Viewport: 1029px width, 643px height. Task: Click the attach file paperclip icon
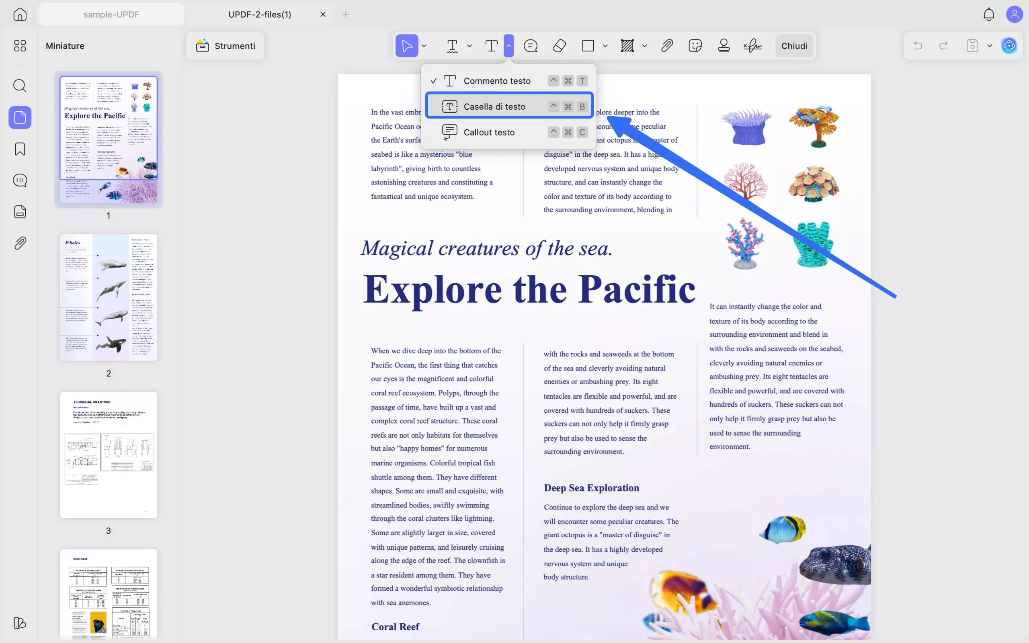(667, 45)
